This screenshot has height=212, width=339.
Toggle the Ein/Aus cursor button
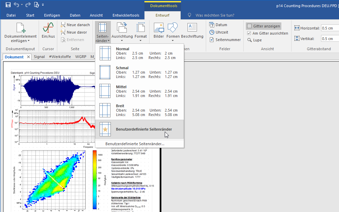click(x=48, y=31)
